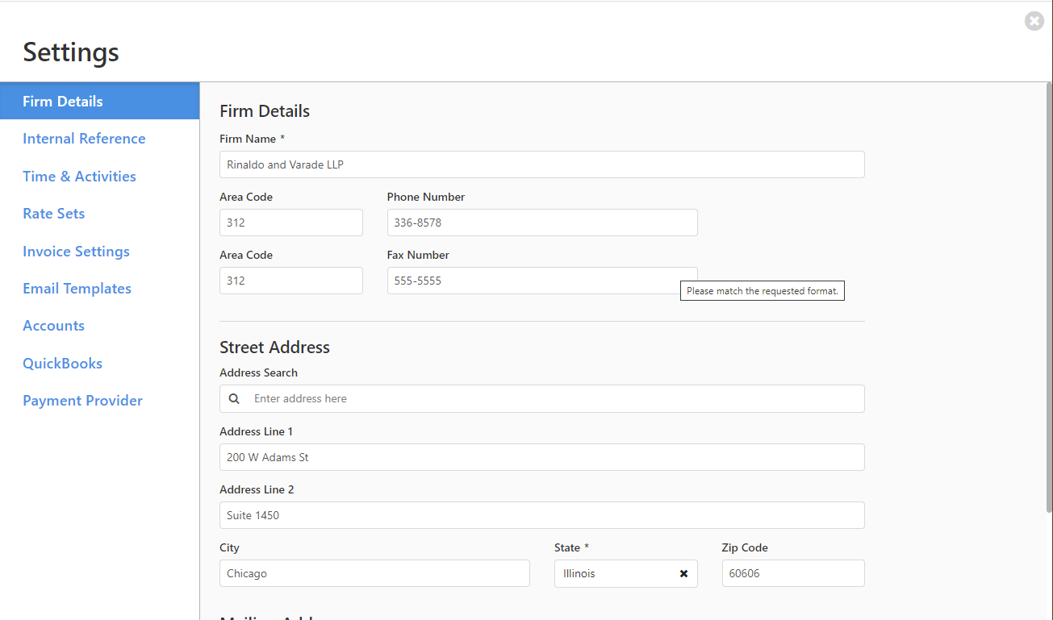Select Email Templates in sidebar
1053x620 pixels.
click(x=77, y=289)
